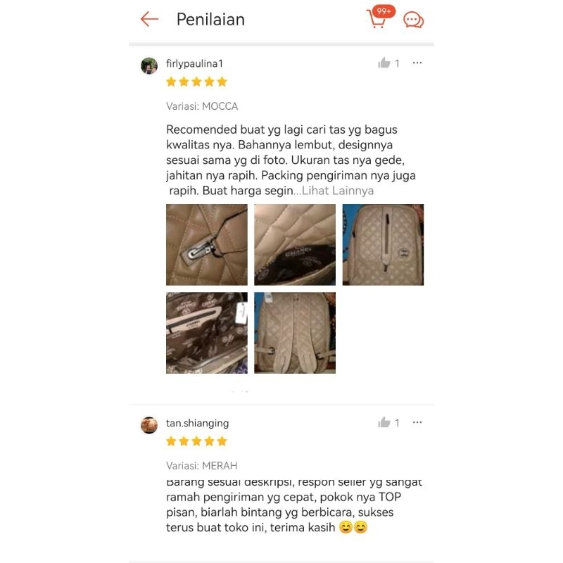
Task: Open firlypaulina1's profile avatar
Action: coord(149,65)
